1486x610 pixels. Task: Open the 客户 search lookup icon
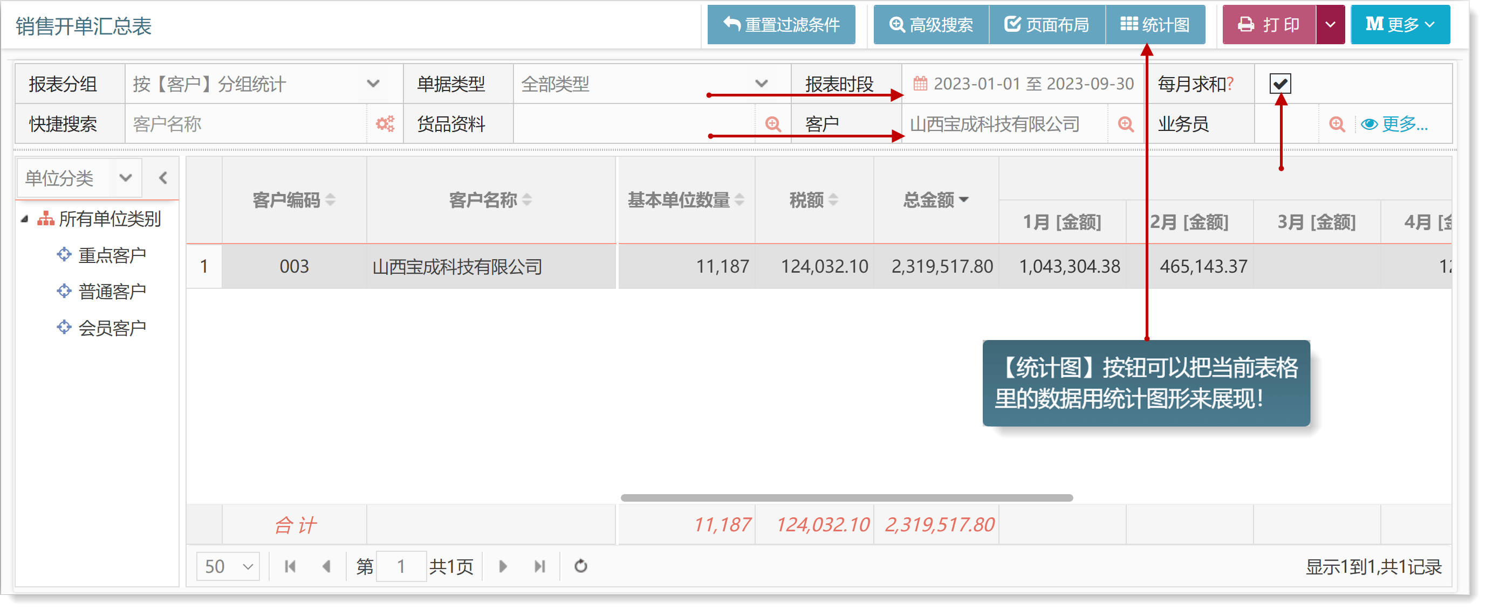click(x=1125, y=124)
